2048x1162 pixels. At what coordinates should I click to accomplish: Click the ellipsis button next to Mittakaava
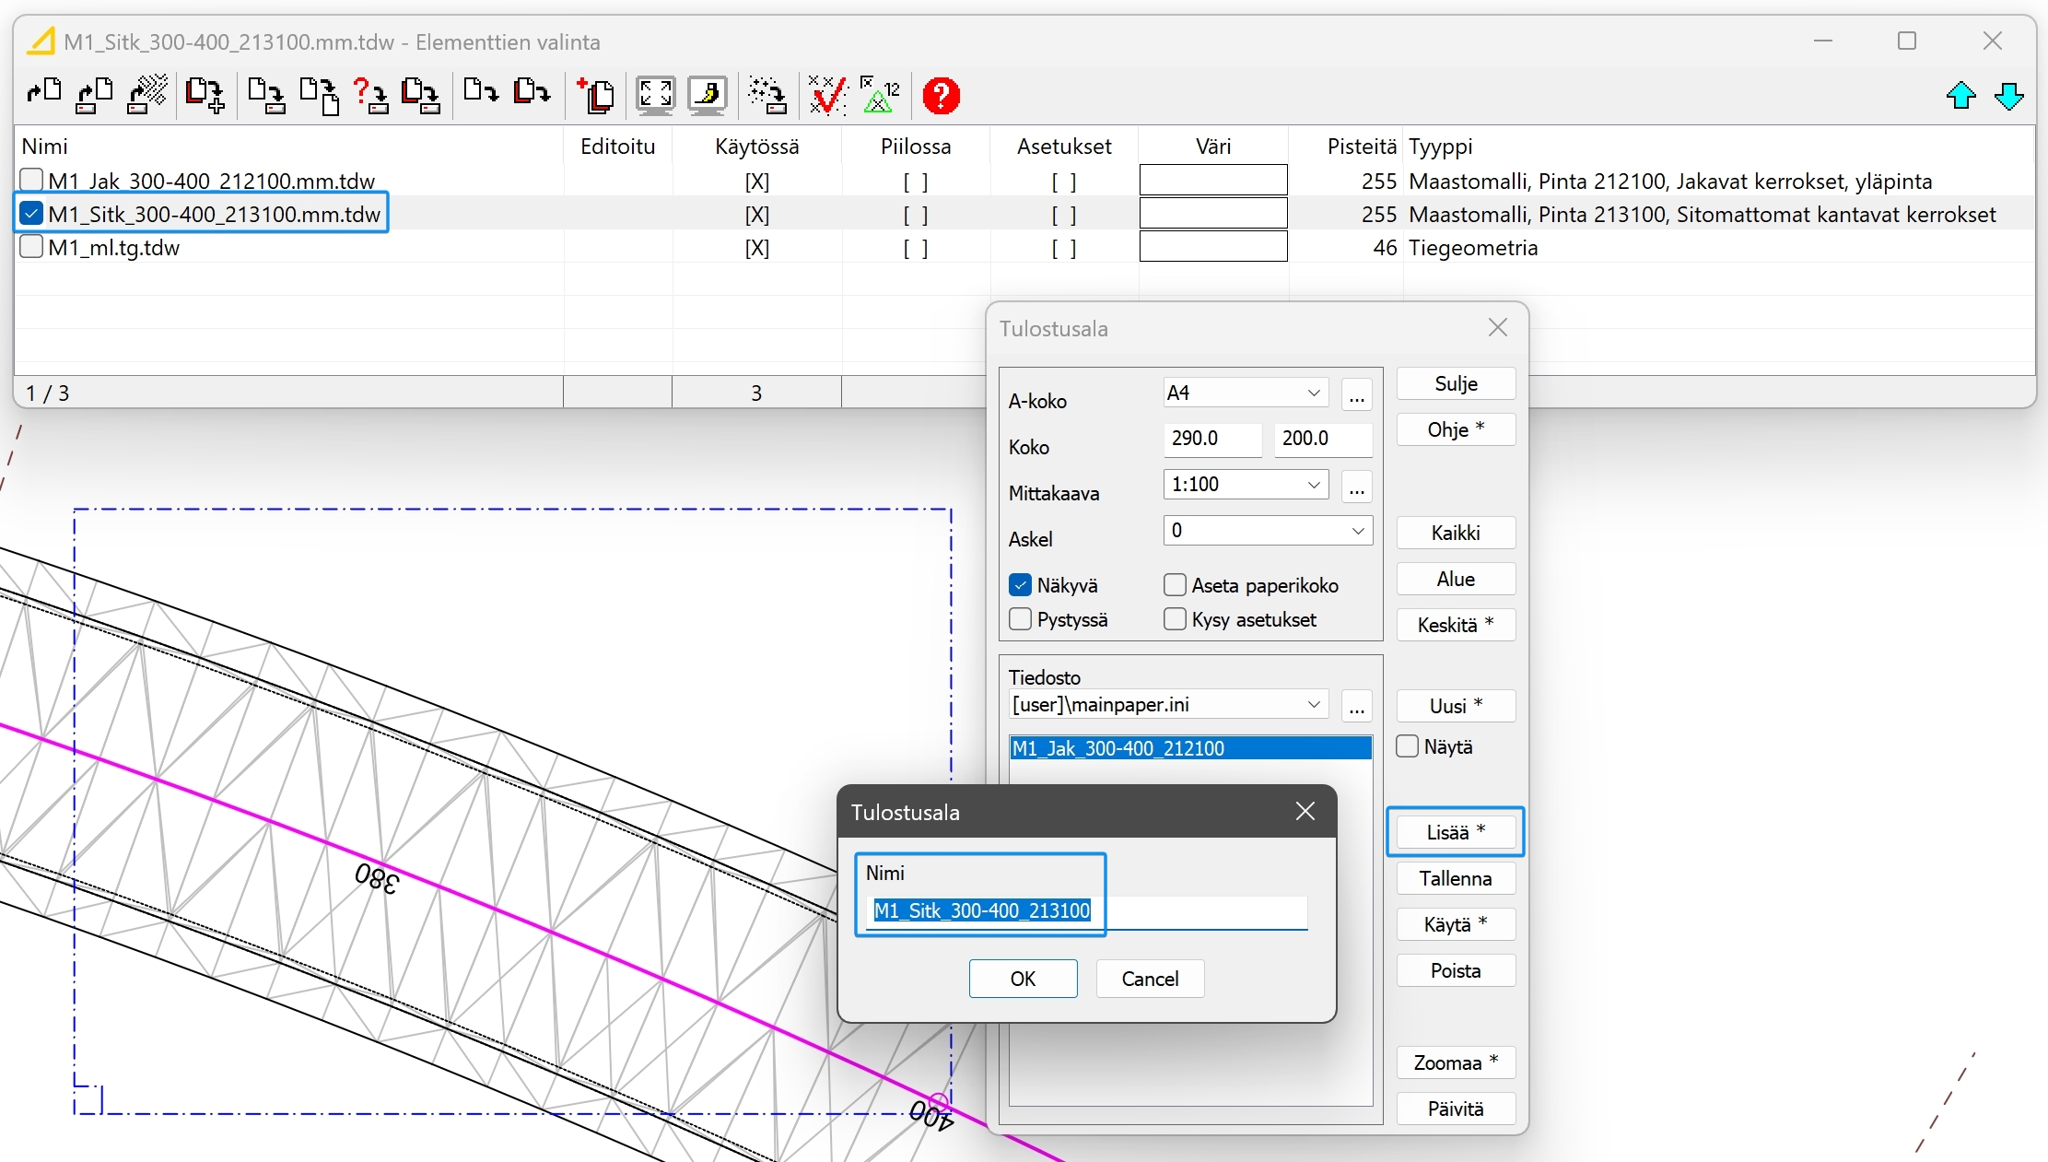click(1356, 486)
